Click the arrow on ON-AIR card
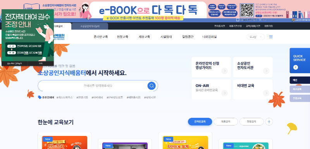310x149 pixels. click(x=224, y=93)
